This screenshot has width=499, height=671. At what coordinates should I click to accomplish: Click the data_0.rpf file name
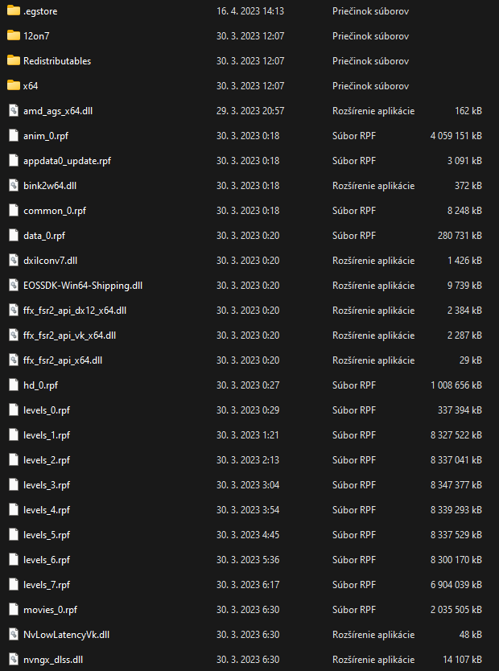point(44,236)
